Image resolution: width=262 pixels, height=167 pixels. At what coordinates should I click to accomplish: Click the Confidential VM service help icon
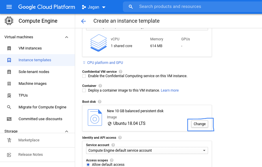[x=121, y=72]
